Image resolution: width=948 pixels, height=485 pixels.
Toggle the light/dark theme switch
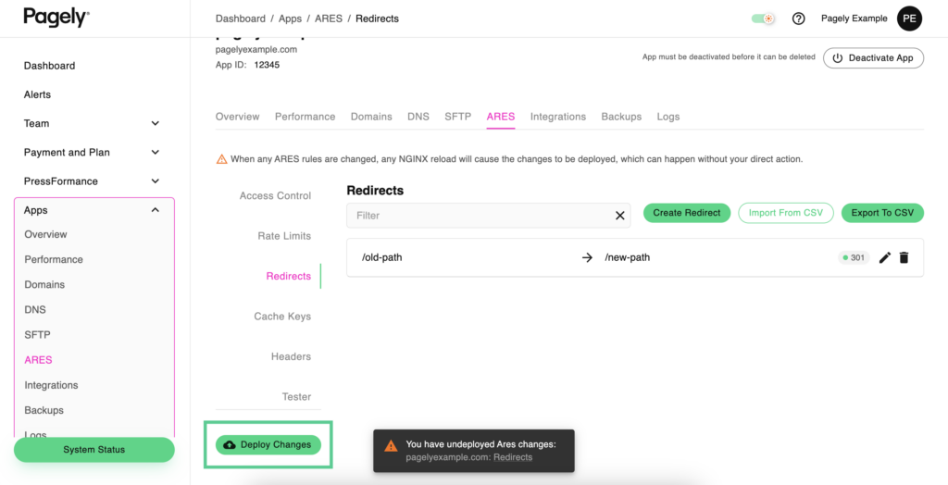pyautogui.click(x=763, y=19)
